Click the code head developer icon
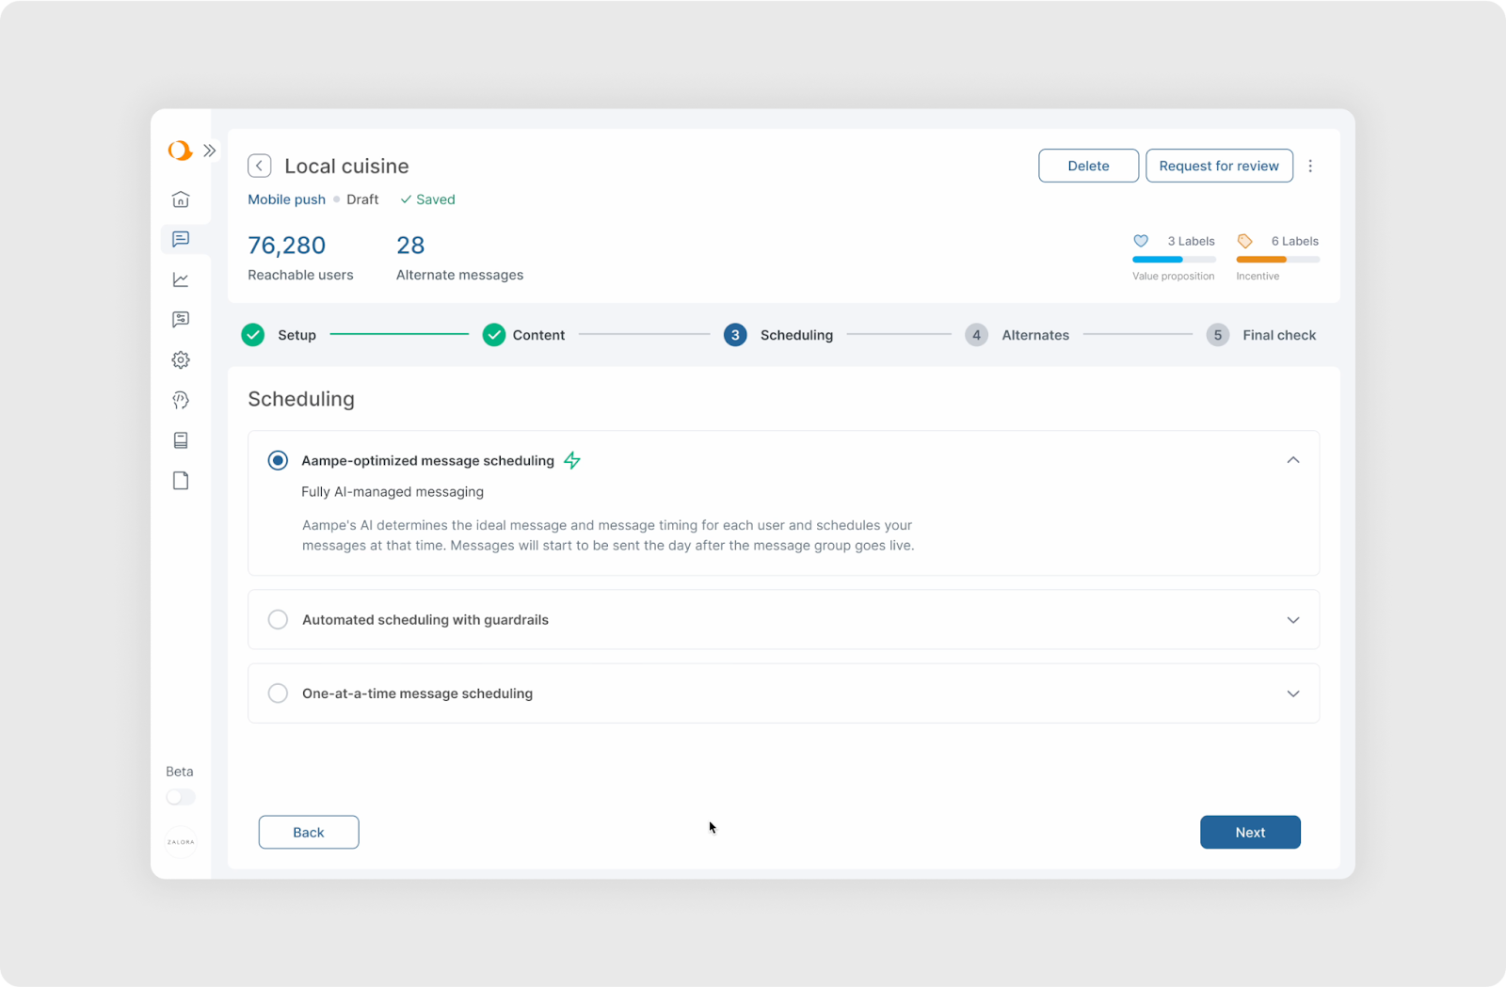The width and height of the screenshot is (1506, 987). click(x=181, y=401)
